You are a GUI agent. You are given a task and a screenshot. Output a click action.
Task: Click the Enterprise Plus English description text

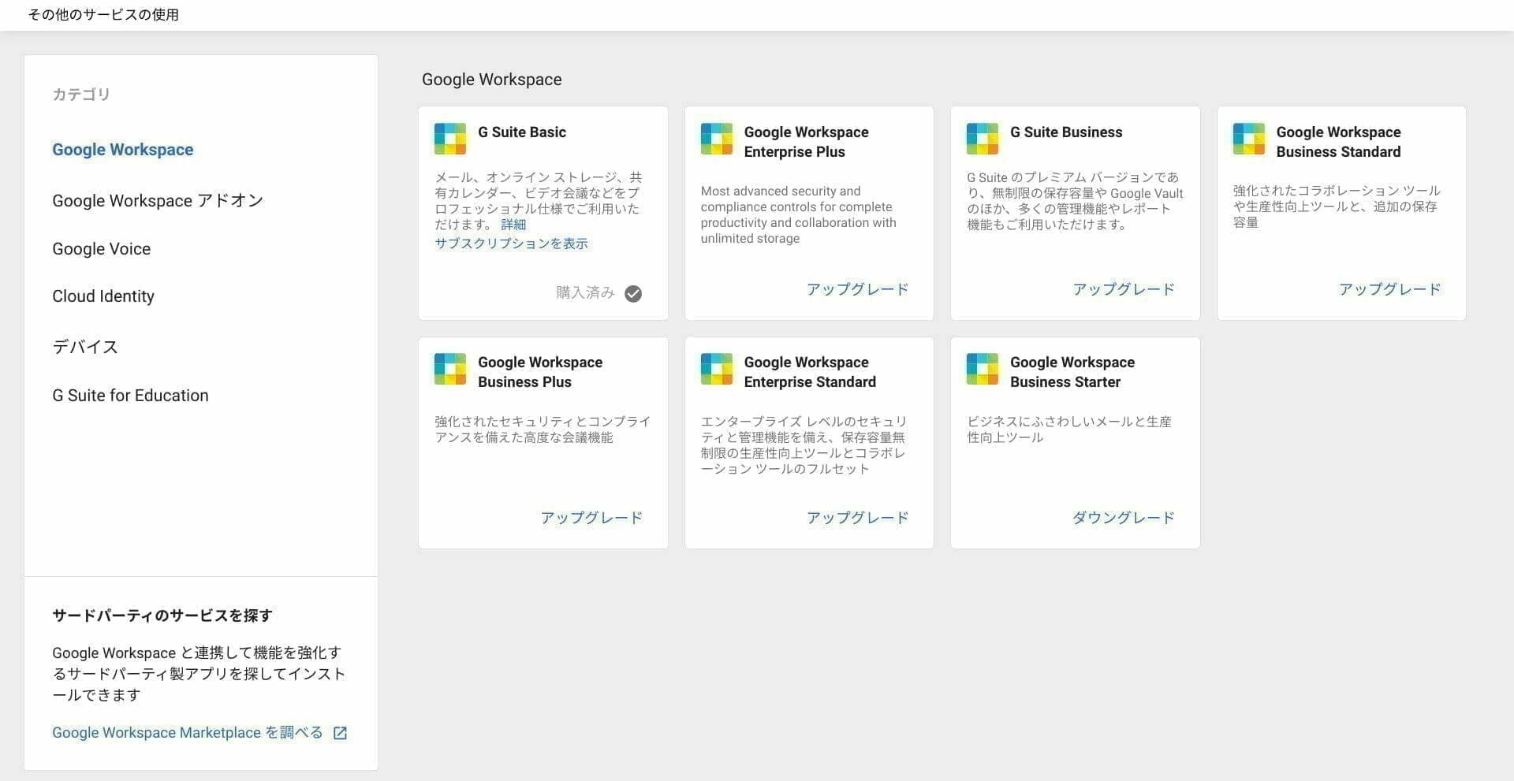(x=799, y=215)
